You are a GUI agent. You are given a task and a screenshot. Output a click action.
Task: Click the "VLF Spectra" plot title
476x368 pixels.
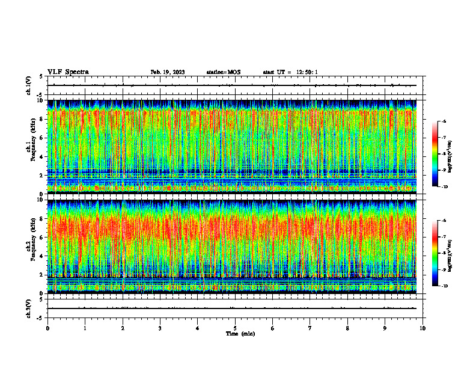(x=68, y=72)
